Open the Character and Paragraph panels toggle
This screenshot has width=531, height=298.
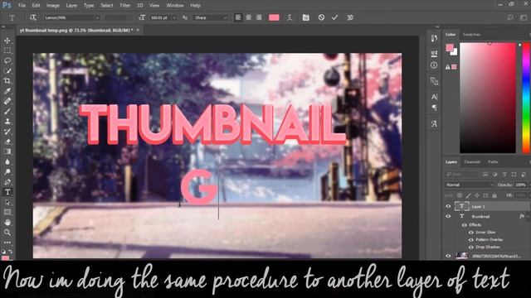[306, 17]
